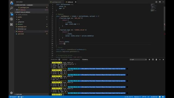This screenshot has width=174, height=98.
Task: Kill terminal with the trash icon
Action: click(x=156, y=60)
